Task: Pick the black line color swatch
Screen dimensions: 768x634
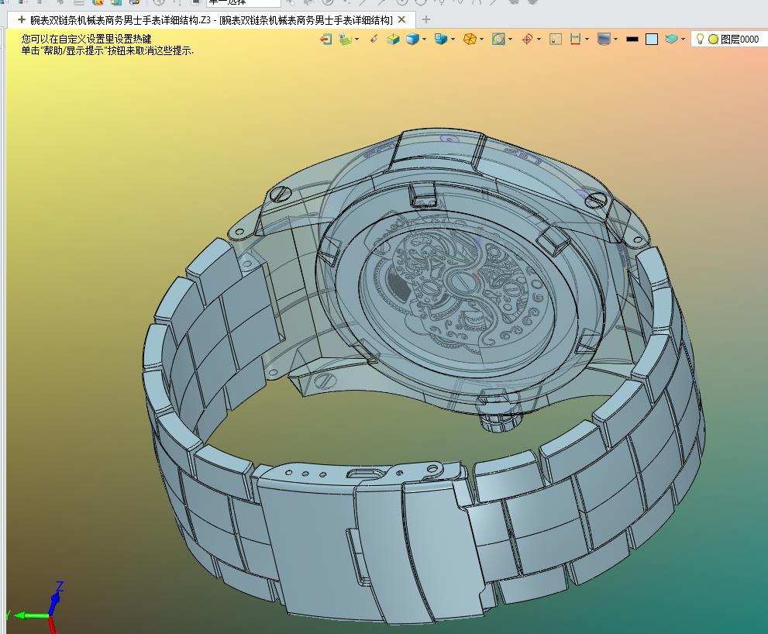Action: click(632, 40)
